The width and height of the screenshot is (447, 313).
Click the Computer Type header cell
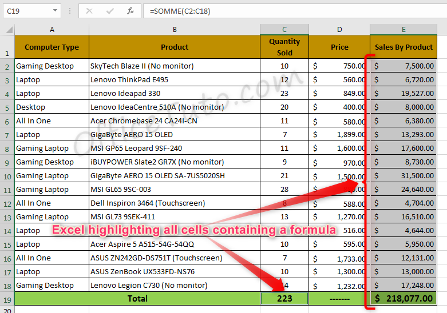52,47
